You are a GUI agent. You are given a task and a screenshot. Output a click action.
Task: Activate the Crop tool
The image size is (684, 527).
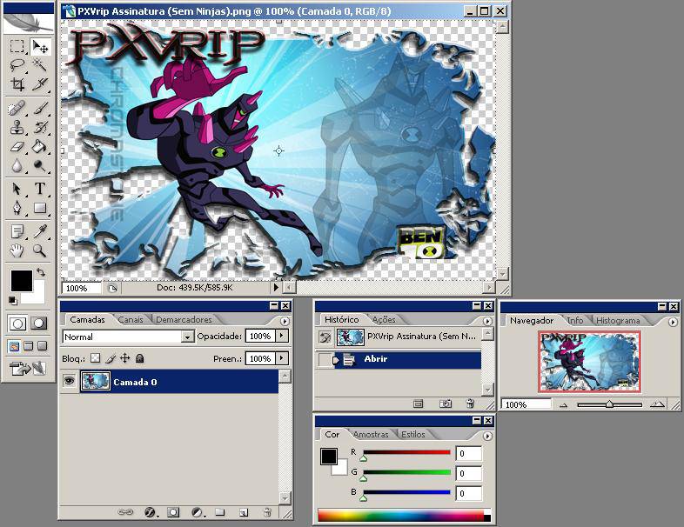tap(17, 83)
